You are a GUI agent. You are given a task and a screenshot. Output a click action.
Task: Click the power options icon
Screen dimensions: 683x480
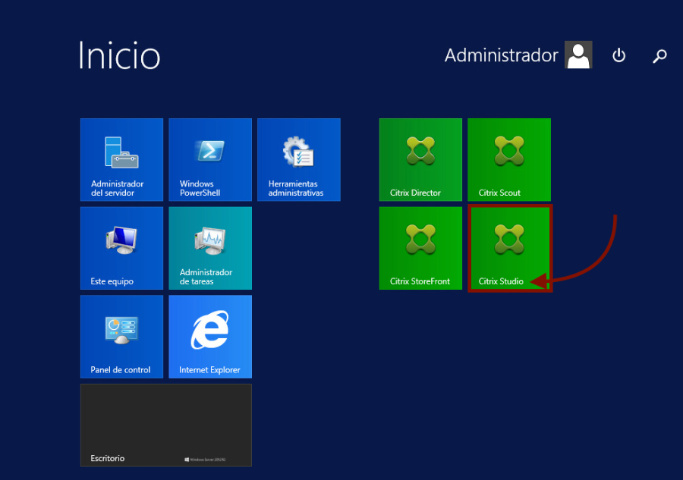coord(619,55)
